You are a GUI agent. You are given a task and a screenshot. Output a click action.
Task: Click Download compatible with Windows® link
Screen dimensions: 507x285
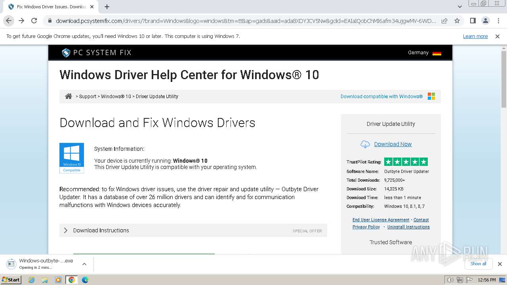381,97
